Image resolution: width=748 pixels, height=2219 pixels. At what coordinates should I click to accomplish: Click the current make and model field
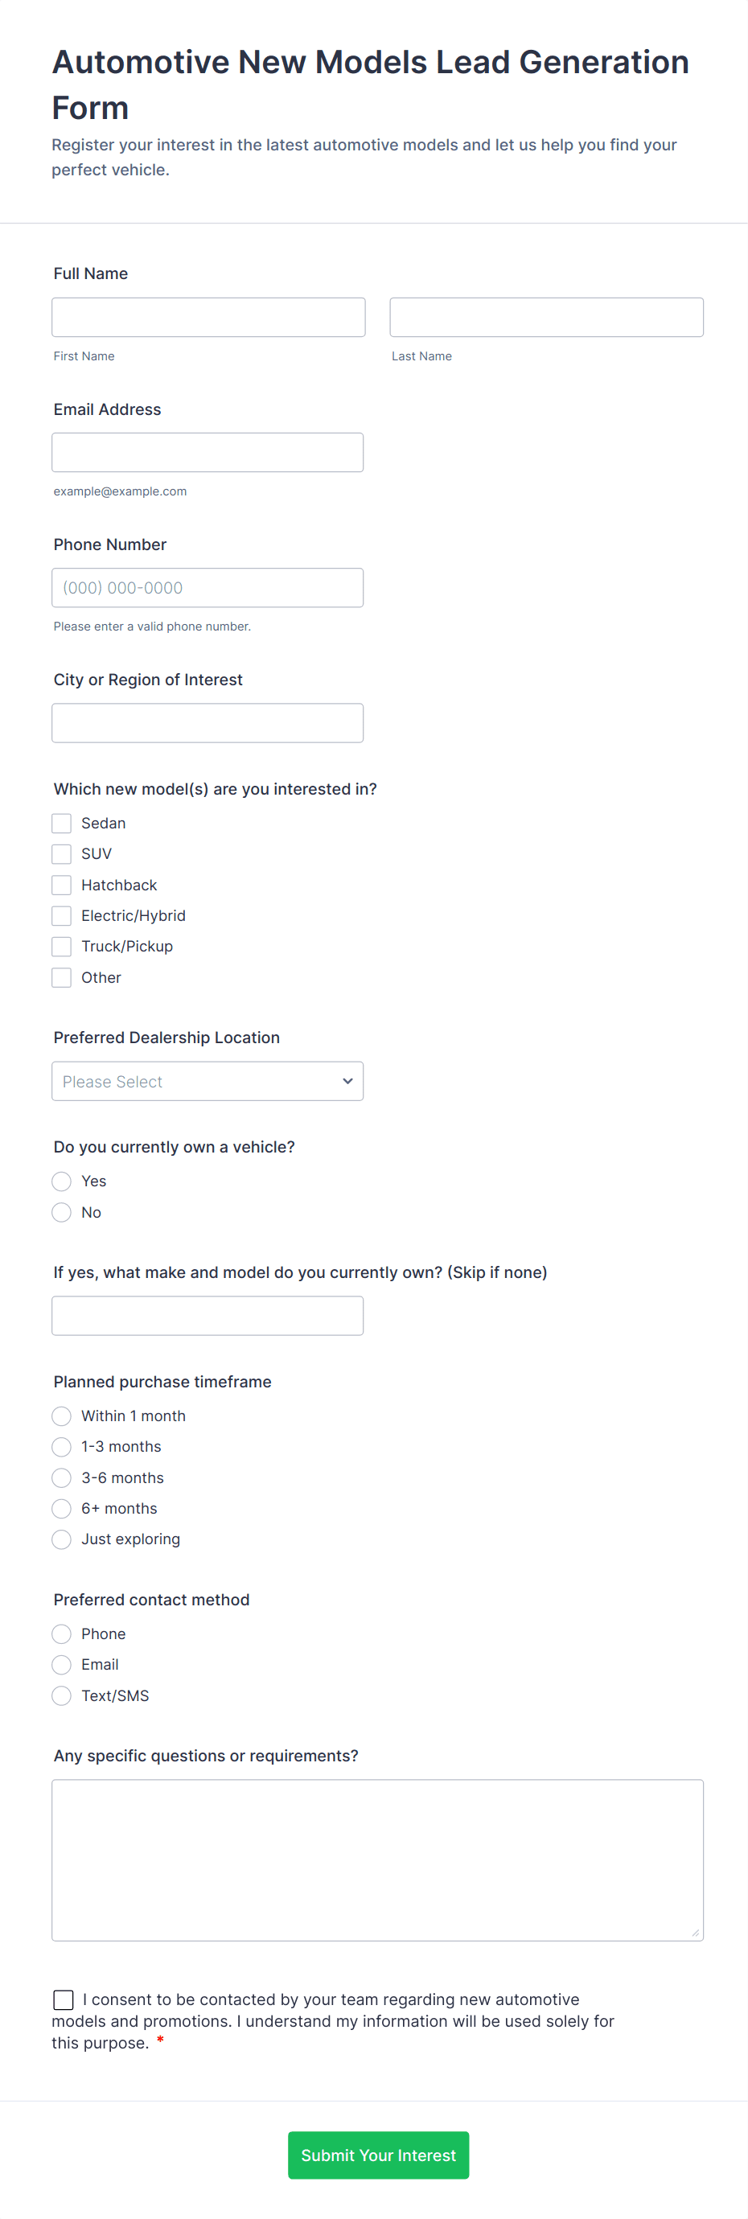207,1315
